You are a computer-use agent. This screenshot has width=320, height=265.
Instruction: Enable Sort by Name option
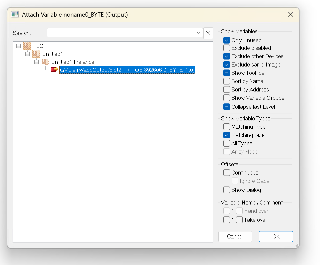[x=227, y=81]
